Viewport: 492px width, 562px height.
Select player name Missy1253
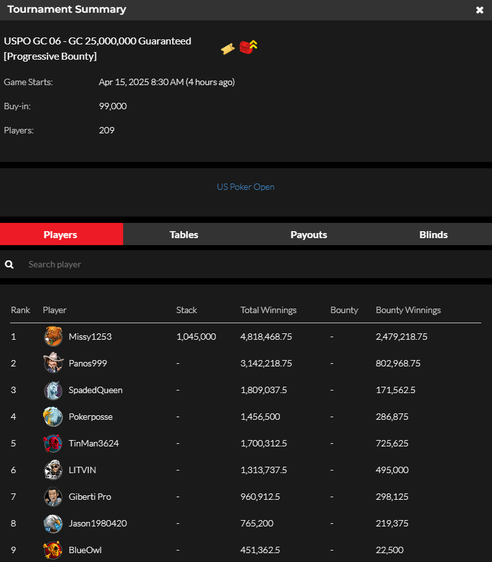90,337
